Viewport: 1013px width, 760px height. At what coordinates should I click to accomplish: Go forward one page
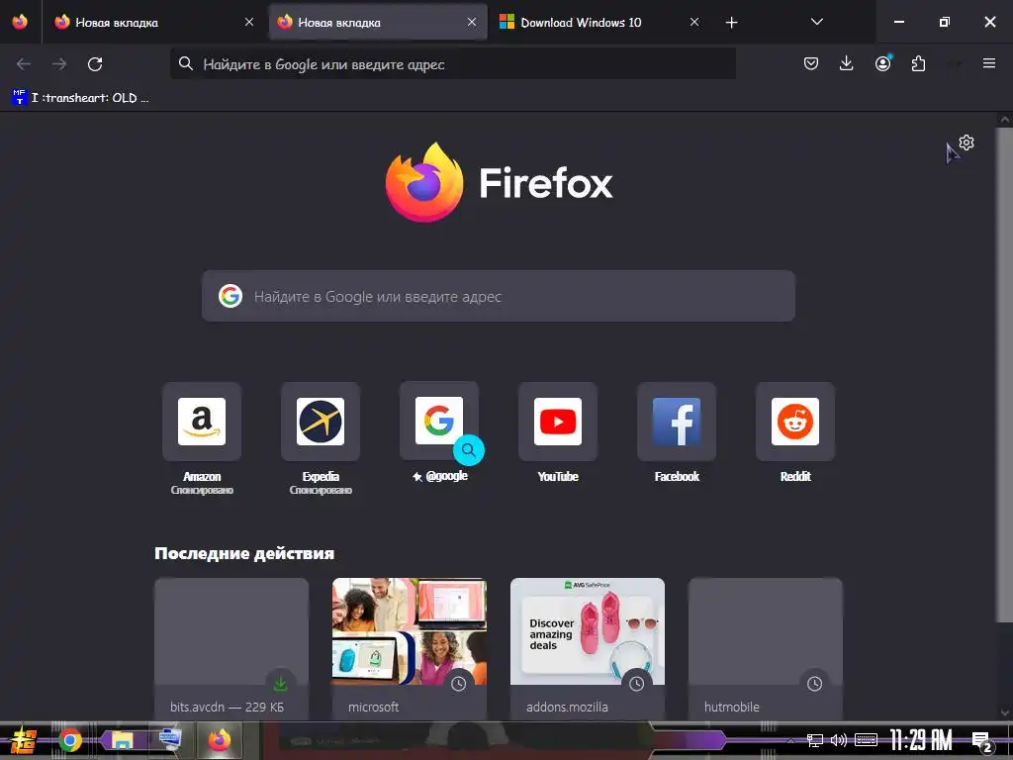[x=59, y=64]
